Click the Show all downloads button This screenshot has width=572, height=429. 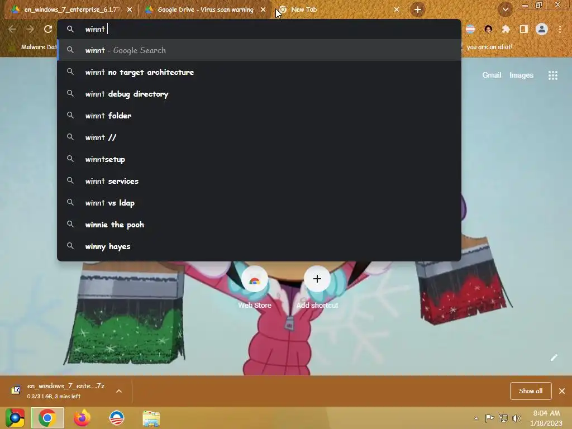(x=531, y=390)
